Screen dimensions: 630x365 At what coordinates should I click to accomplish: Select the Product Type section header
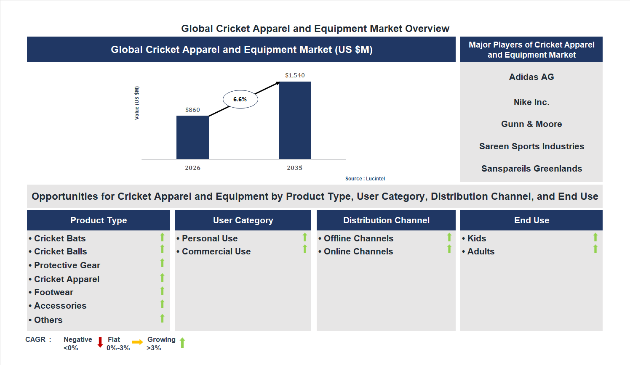click(x=98, y=220)
